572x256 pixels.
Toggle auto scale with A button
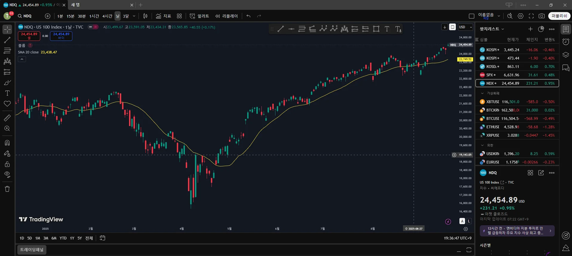click(x=462, y=221)
